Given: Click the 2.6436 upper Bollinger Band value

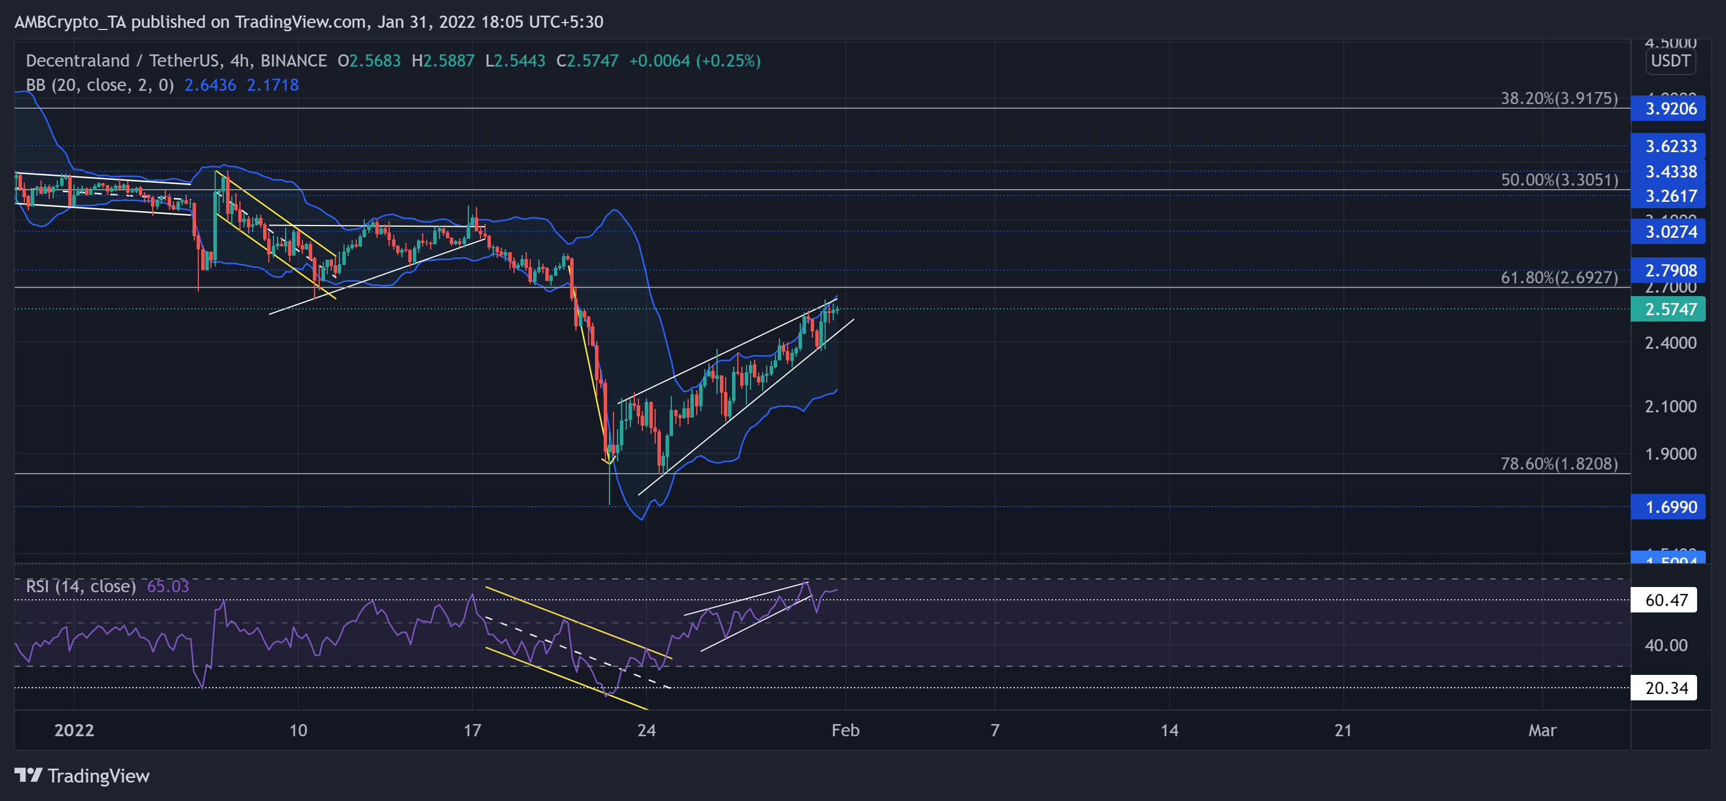Looking at the screenshot, I should coord(209,85).
